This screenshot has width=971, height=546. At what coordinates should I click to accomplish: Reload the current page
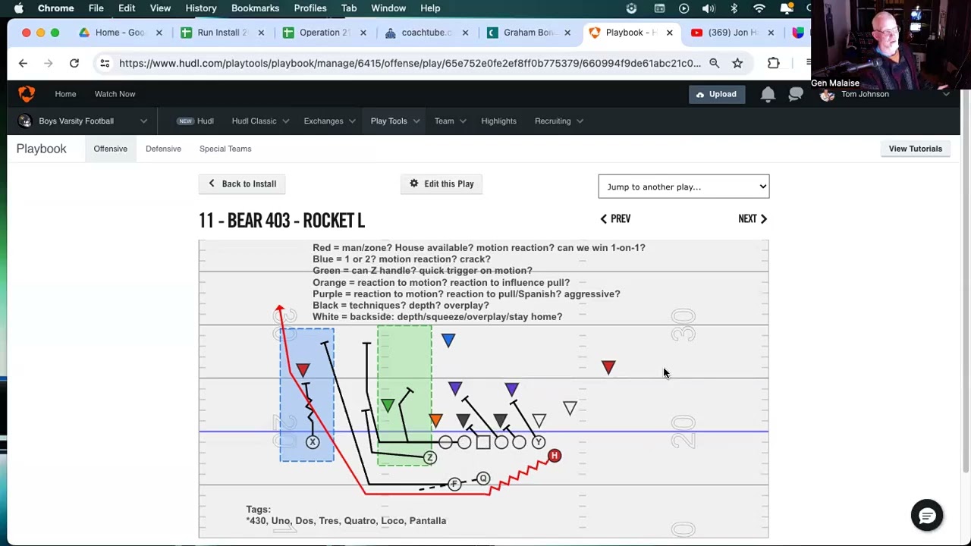[x=74, y=63]
